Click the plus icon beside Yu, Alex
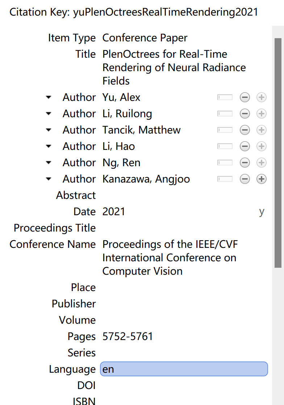The image size is (284, 405). click(x=261, y=97)
